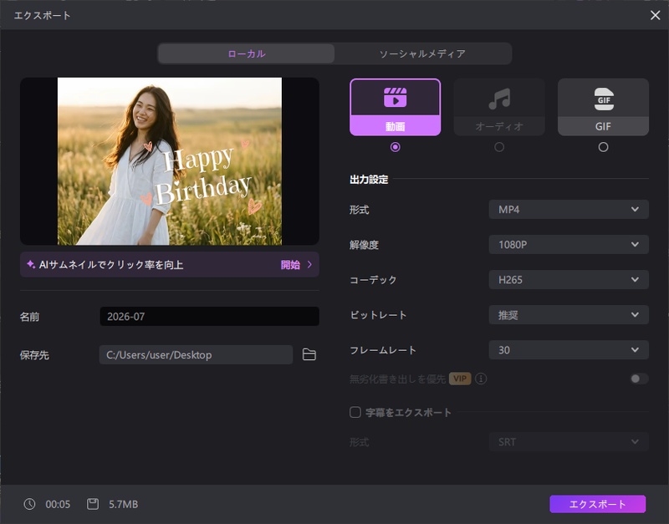Click the 出力設定 section heading
The image size is (669, 524).
click(x=369, y=180)
